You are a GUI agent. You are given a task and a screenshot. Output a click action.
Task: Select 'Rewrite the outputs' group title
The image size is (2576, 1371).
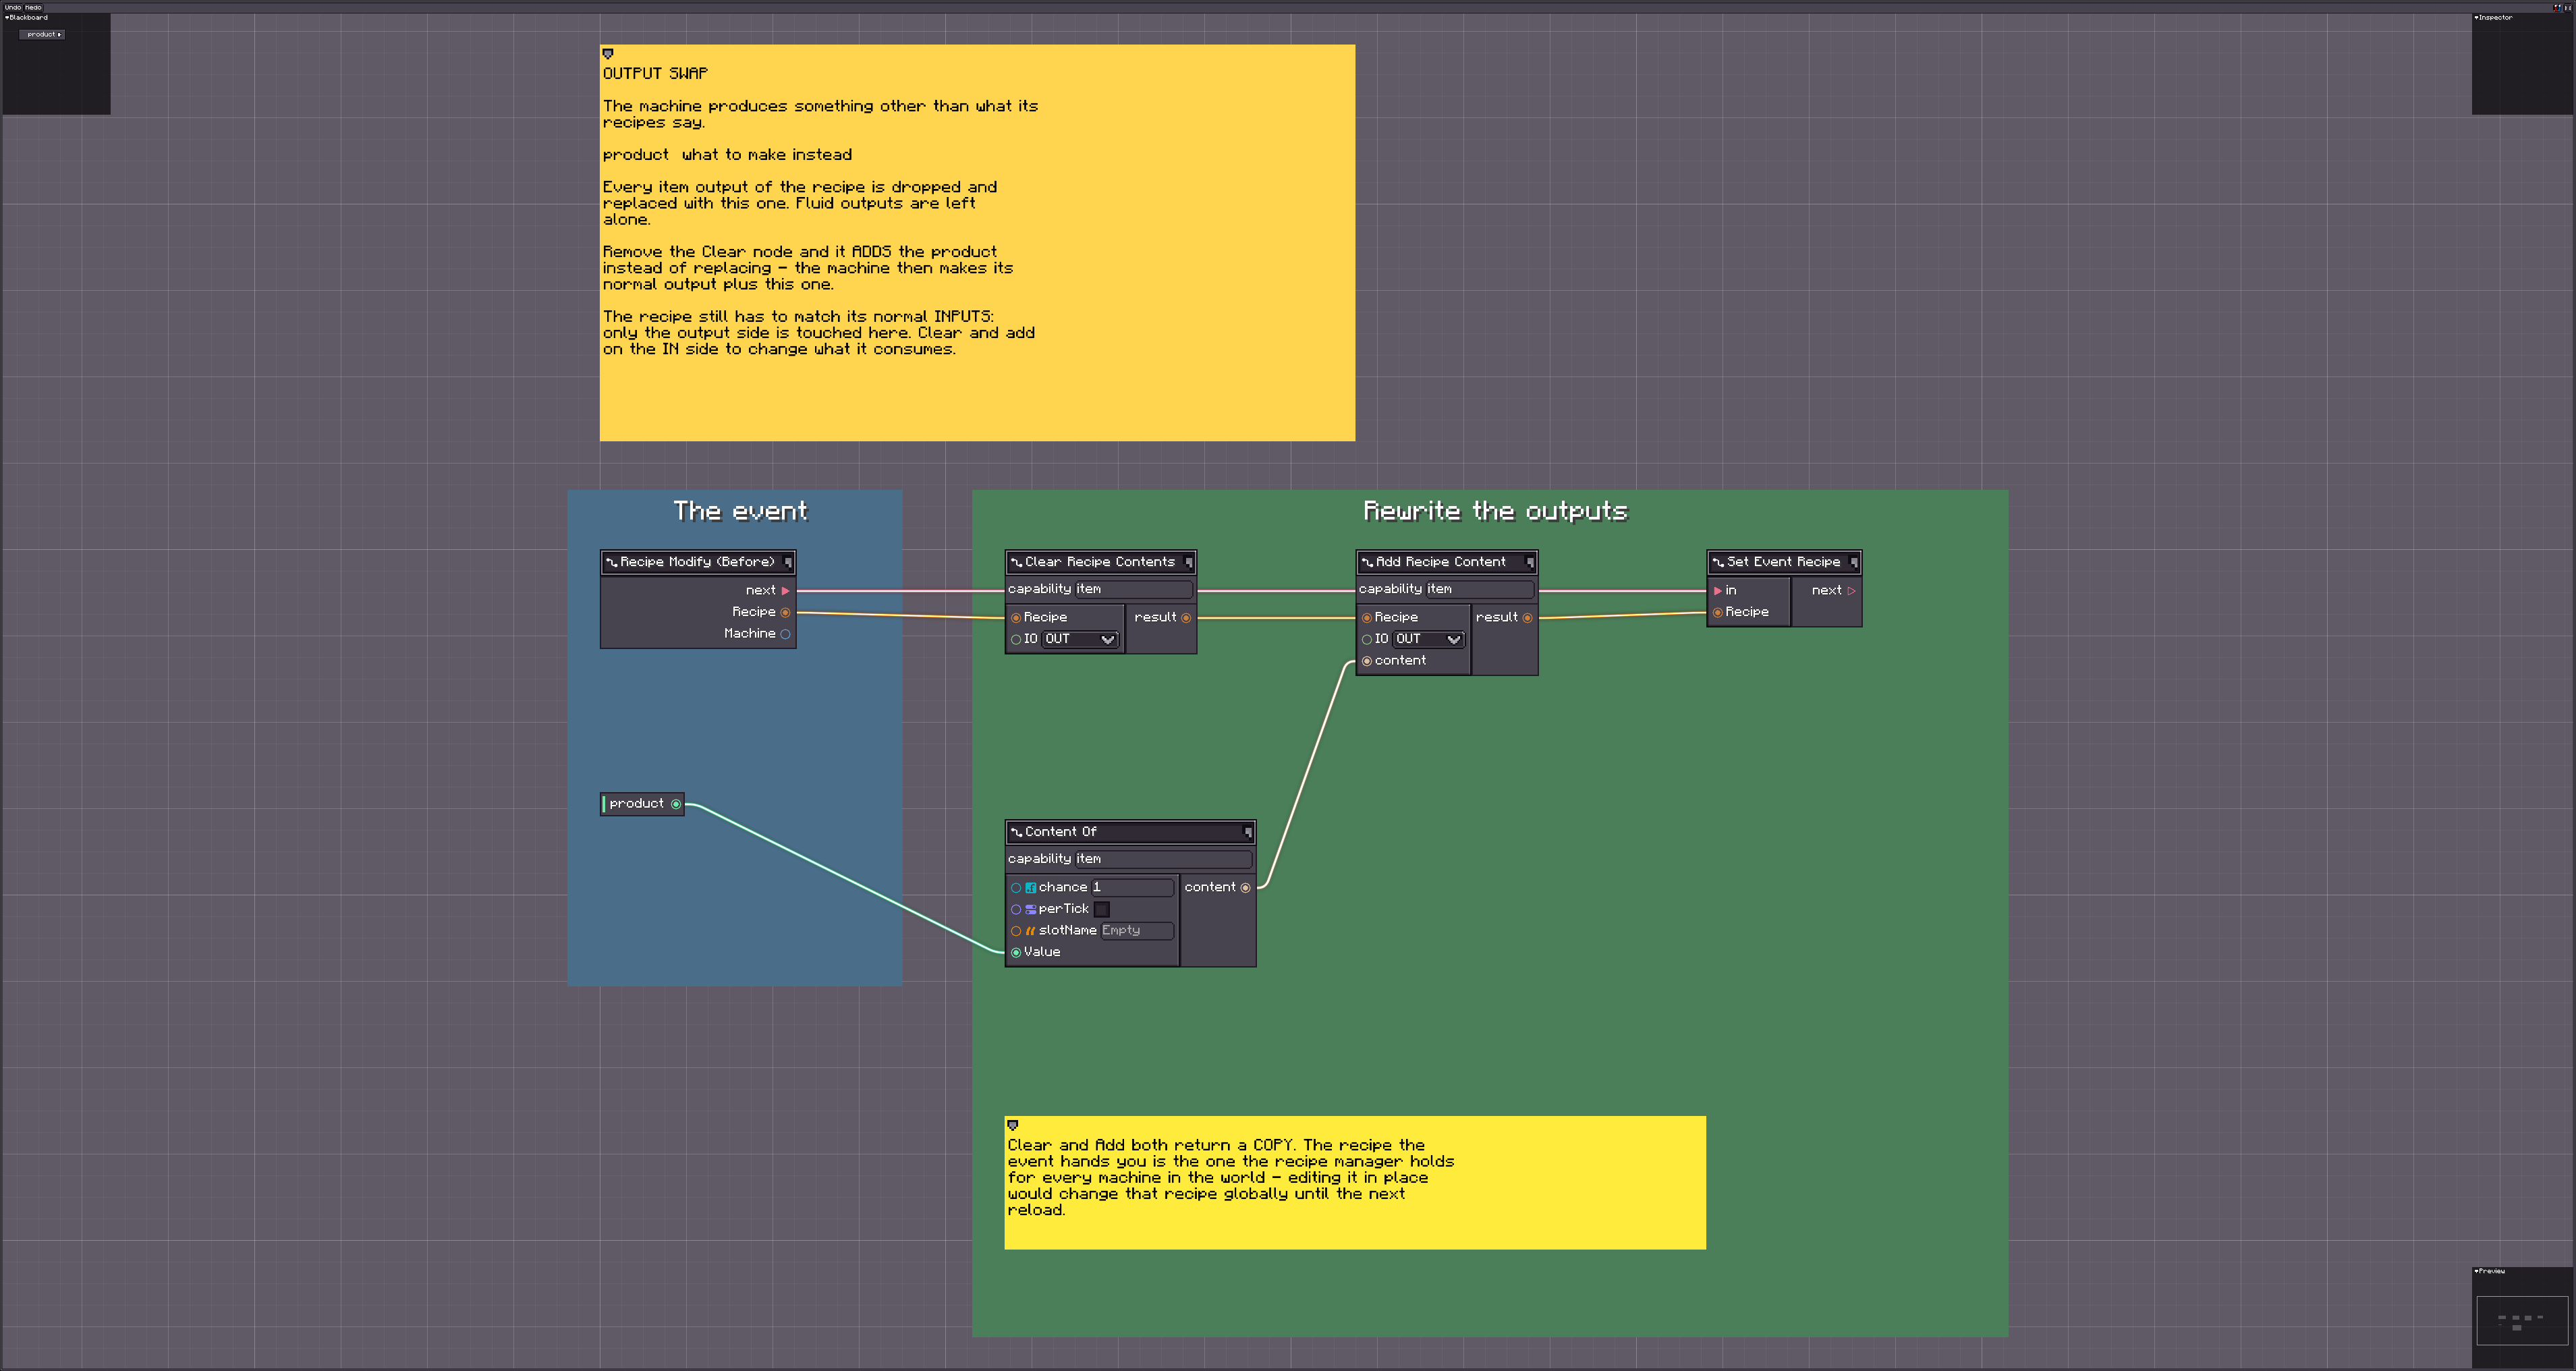(1495, 512)
